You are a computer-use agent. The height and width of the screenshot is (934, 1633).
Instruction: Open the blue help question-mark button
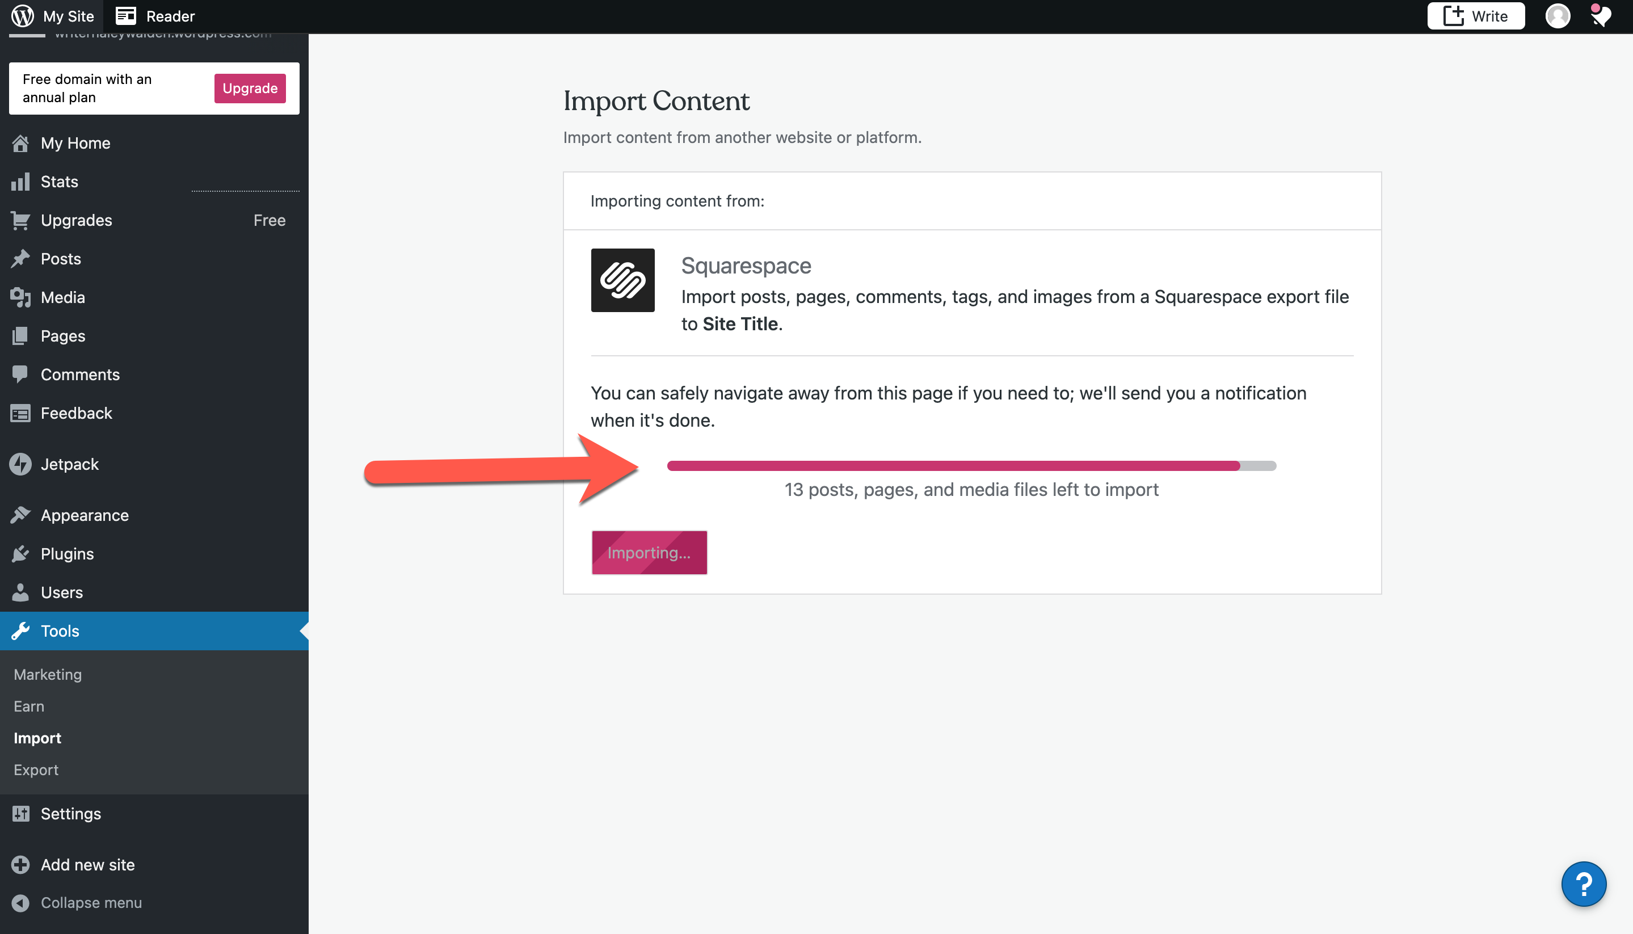[1583, 884]
